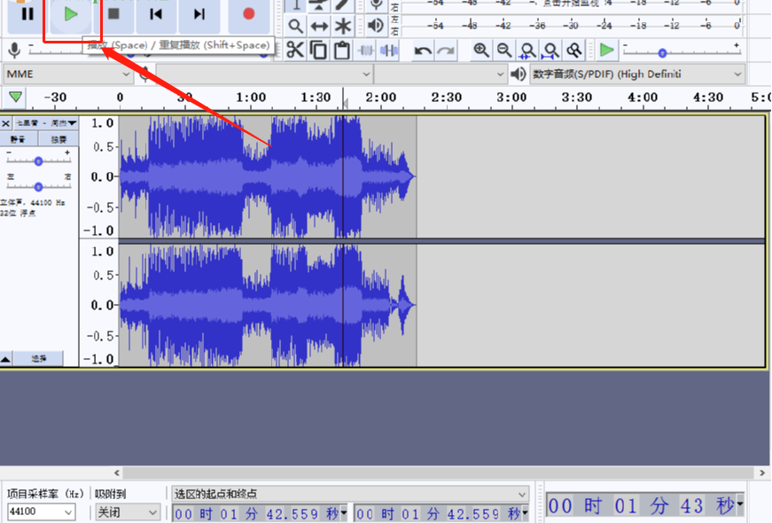Select the Envelope tool
The image size is (772, 523).
(x=319, y=5)
